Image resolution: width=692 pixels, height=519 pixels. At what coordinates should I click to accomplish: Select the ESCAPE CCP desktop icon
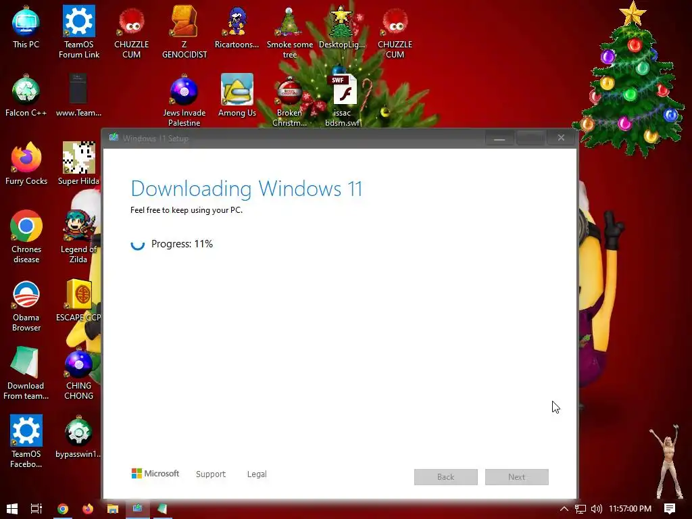coord(78,300)
